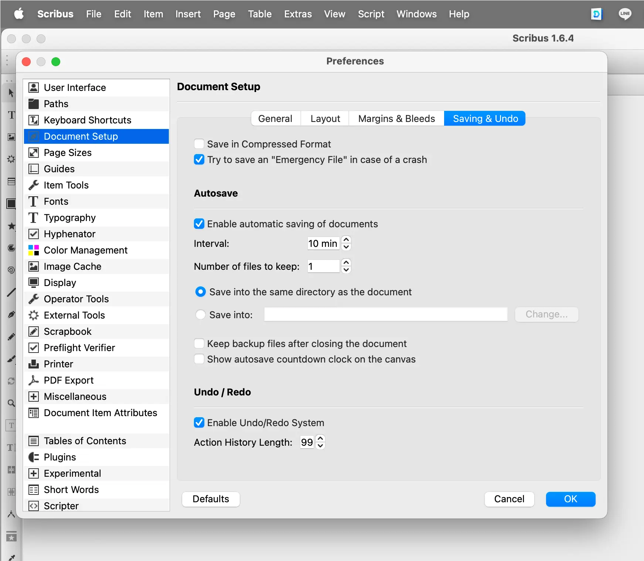Open the Extras menu
The width and height of the screenshot is (644, 561).
298,14
